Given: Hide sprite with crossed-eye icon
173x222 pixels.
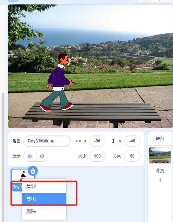Looking at the screenshot, I should tap(42, 156).
